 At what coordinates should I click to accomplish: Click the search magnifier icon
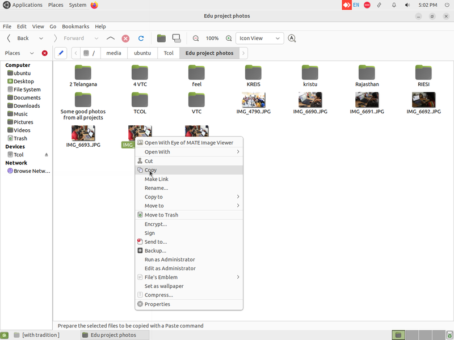tap(292, 38)
